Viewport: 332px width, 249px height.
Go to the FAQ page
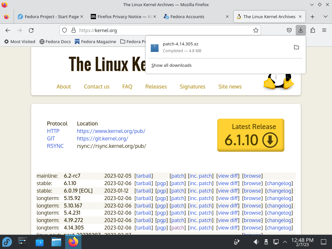(x=127, y=87)
